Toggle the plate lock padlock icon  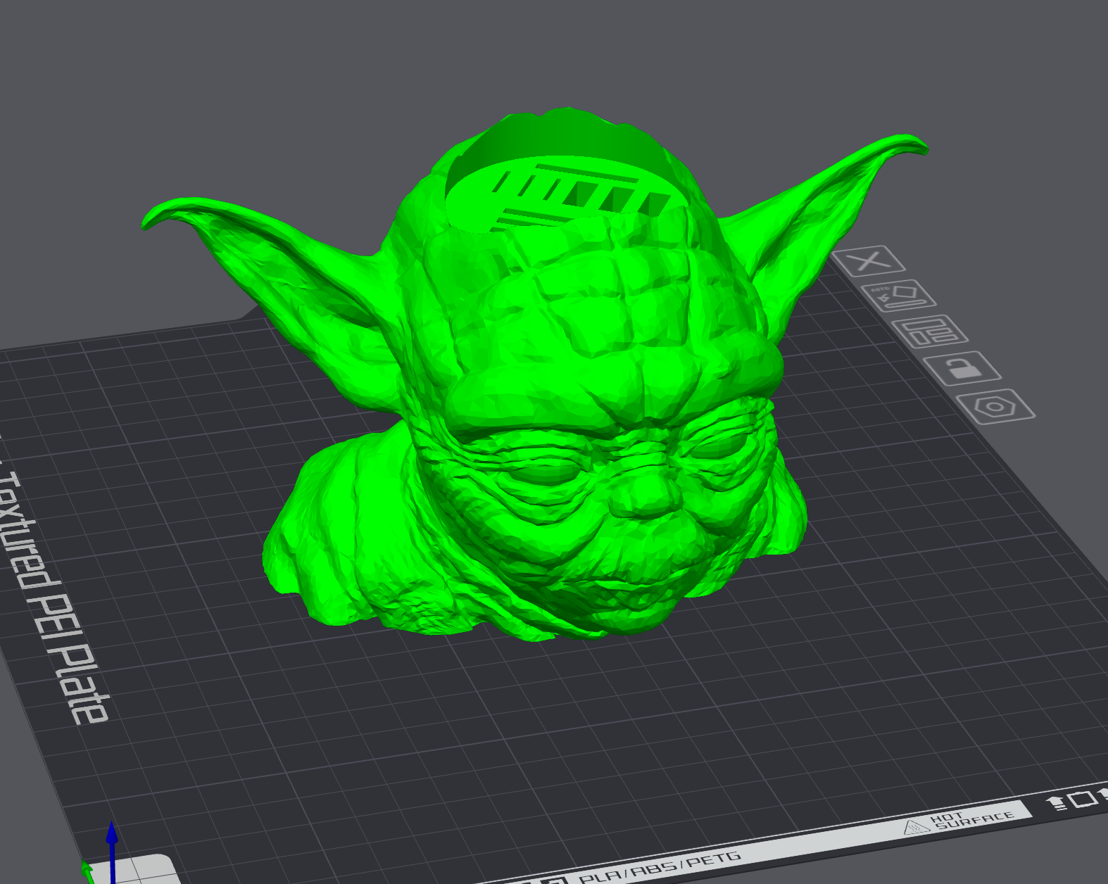pos(962,368)
